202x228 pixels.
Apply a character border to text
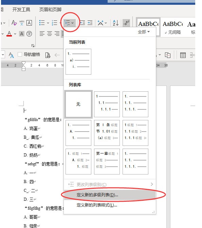pos(29,23)
